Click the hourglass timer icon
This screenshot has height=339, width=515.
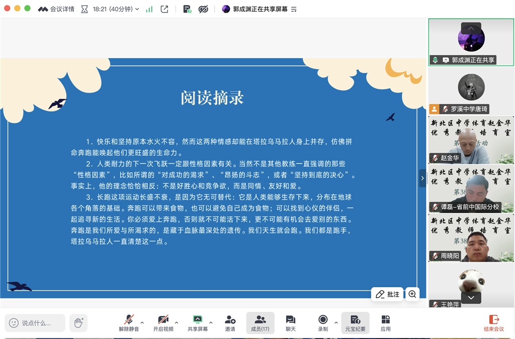[x=84, y=9]
